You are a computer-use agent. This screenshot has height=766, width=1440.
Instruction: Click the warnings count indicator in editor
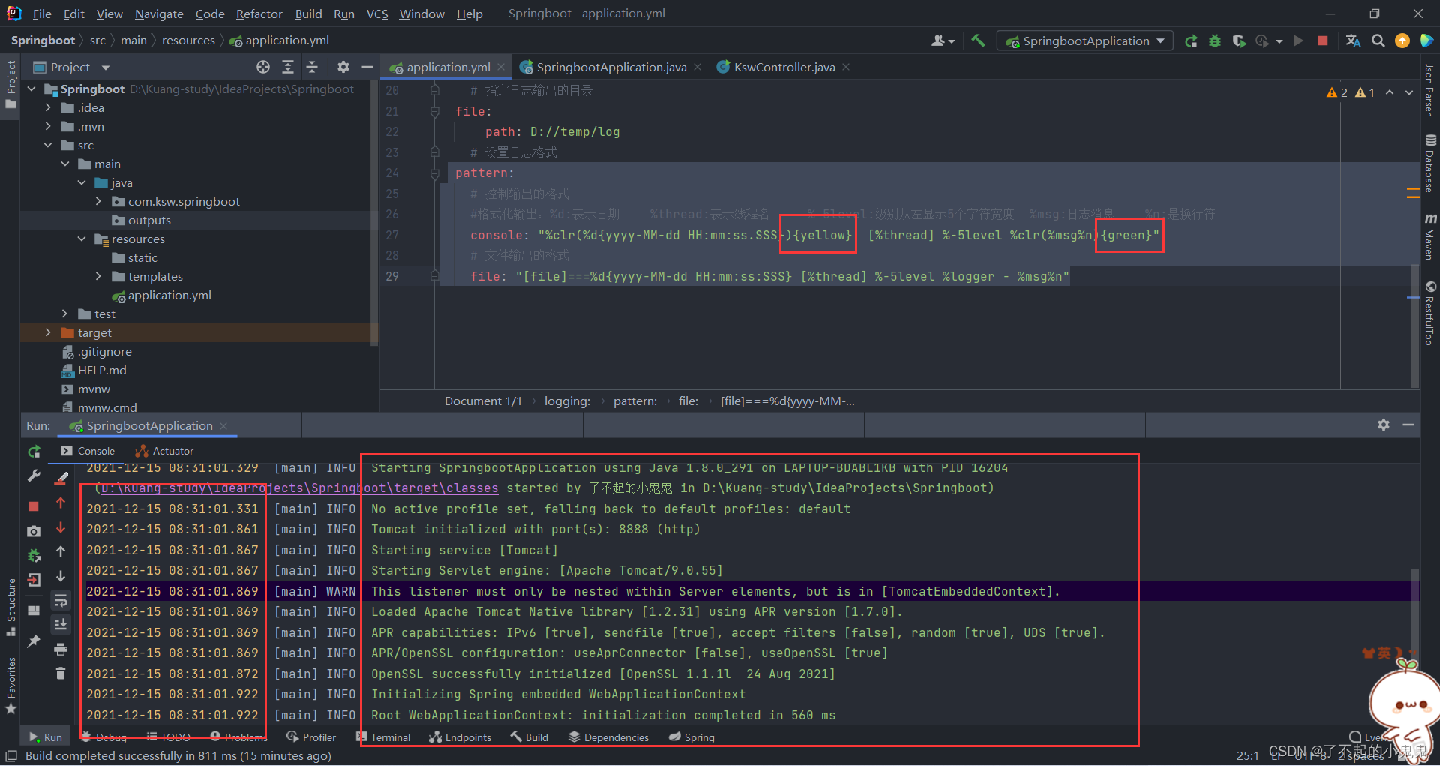1350,92
